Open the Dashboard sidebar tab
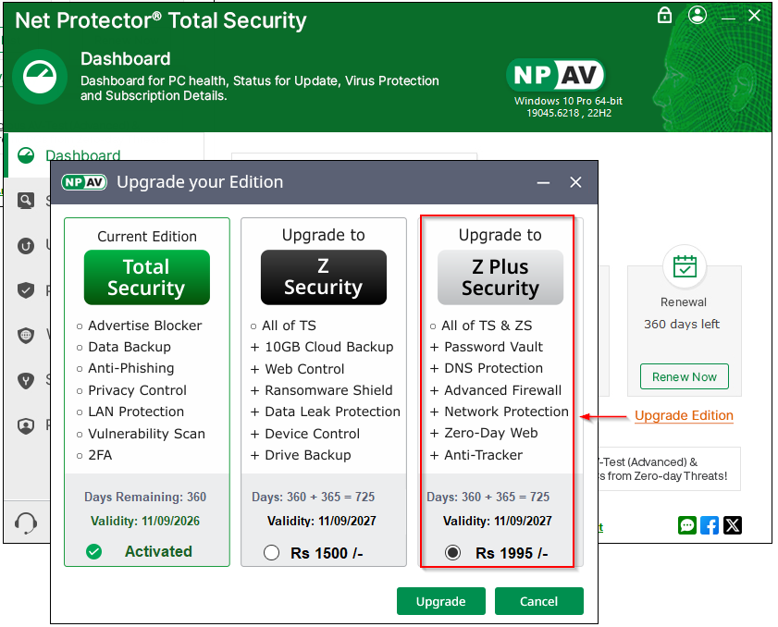 pyautogui.click(x=83, y=155)
